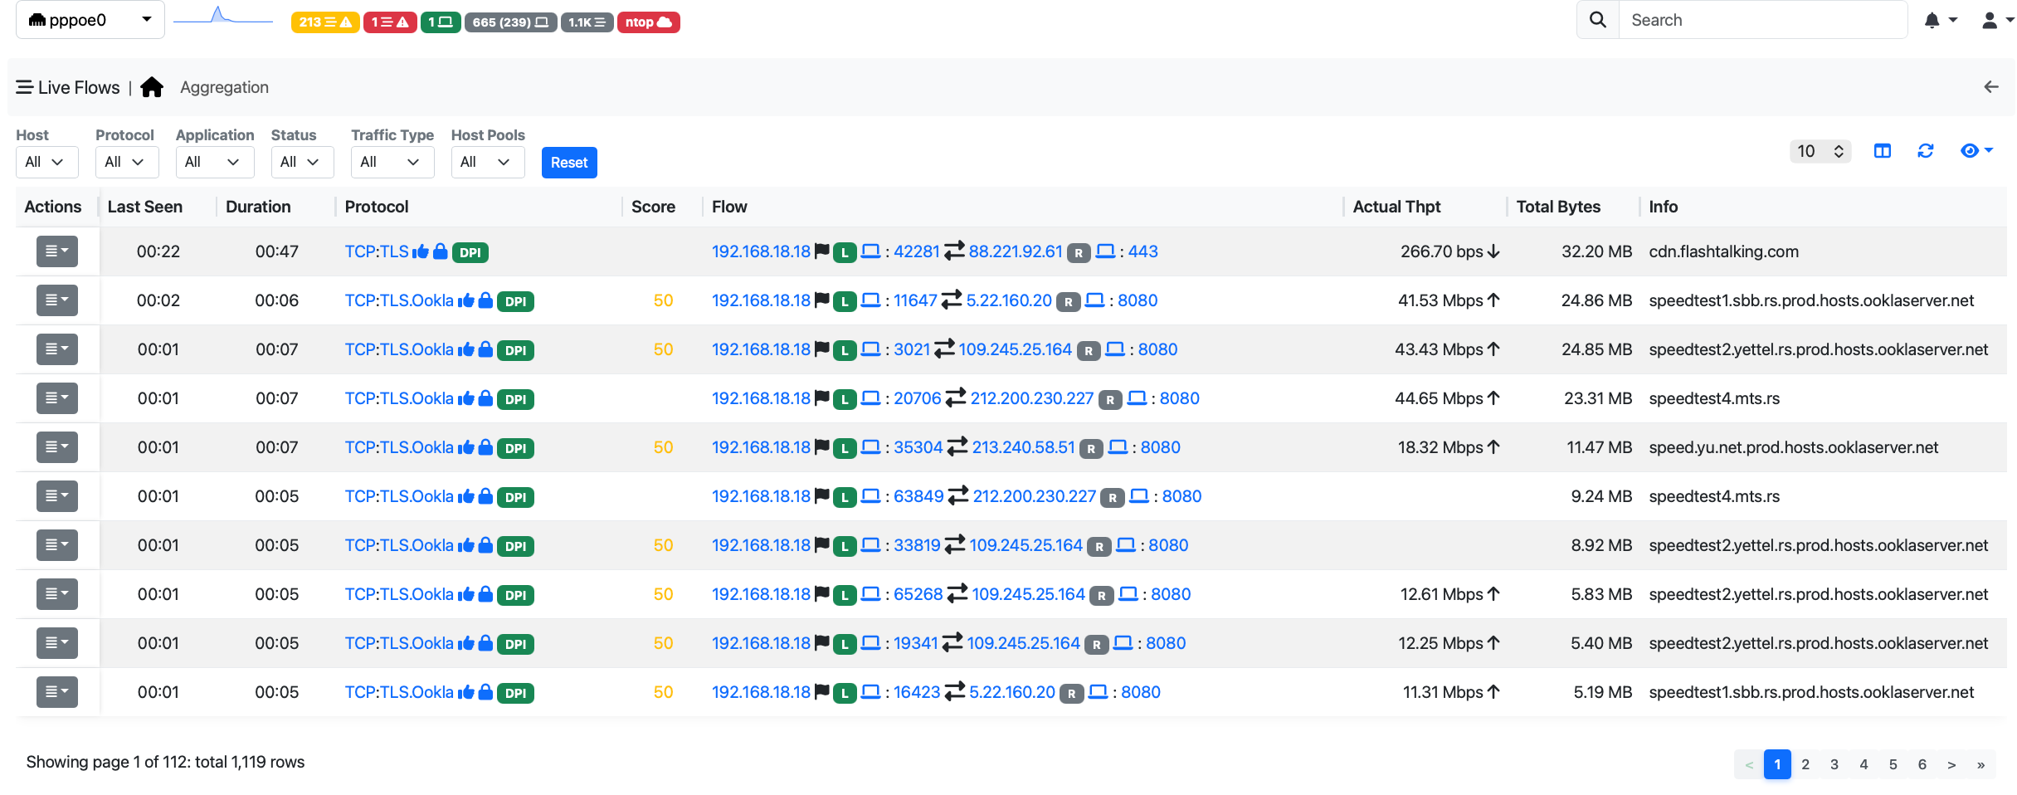Open the Protocol filter dropdown
The image size is (2017, 795).
click(126, 162)
